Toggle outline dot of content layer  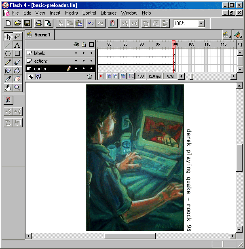pos(91,68)
